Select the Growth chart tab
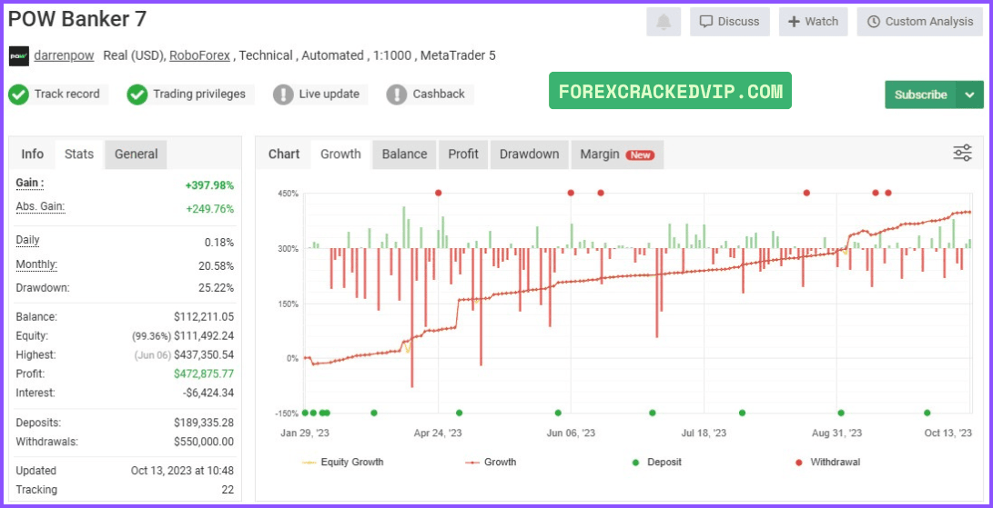 [x=340, y=154]
